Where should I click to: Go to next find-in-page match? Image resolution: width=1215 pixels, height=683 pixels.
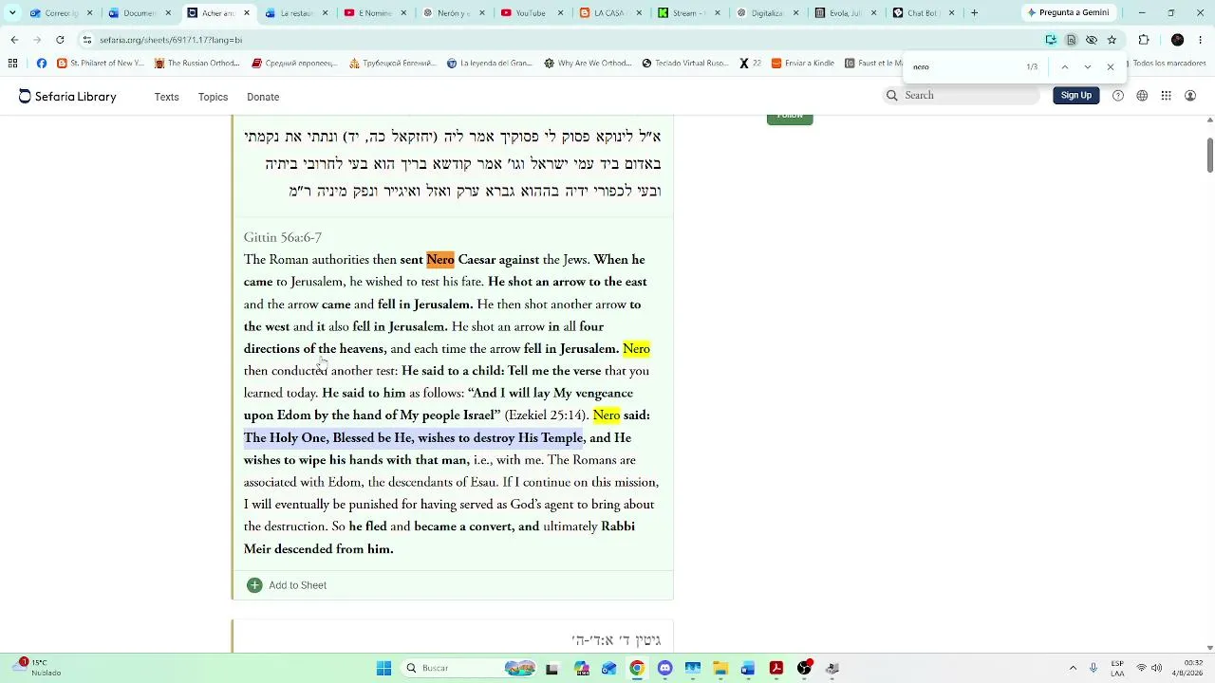click(1087, 67)
